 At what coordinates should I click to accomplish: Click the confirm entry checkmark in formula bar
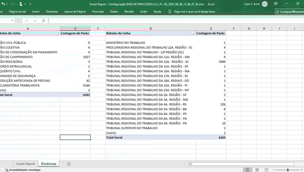[35, 21]
